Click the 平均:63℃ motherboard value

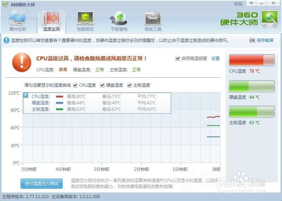[147, 109]
